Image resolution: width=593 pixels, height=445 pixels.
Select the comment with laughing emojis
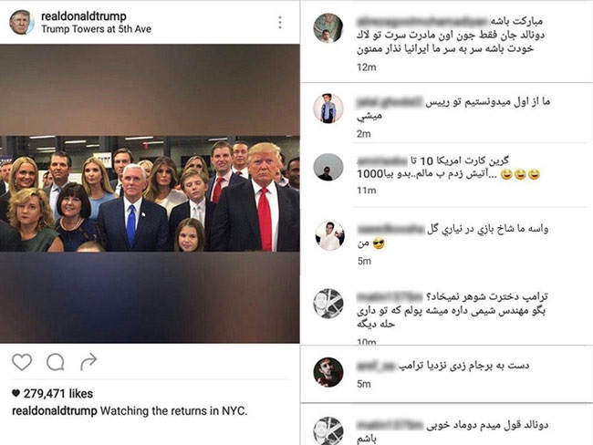(449, 174)
